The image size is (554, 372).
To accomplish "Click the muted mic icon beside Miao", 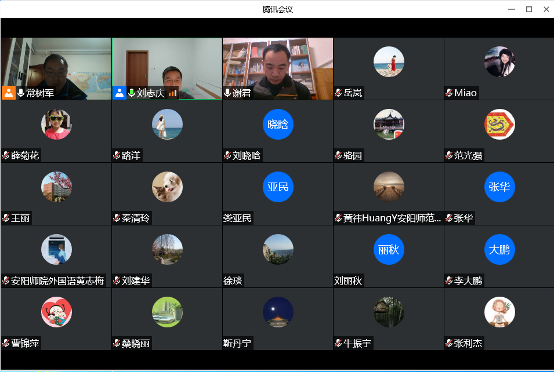I will [x=449, y=93].
